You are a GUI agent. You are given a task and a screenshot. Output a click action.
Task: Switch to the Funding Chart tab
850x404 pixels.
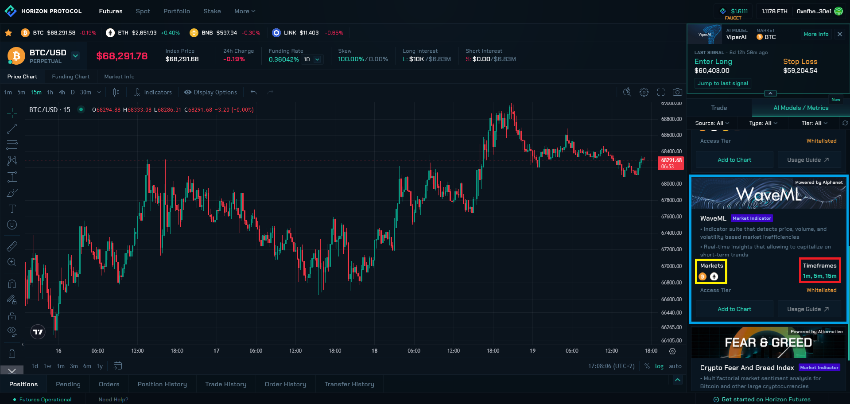click(70, 77)
